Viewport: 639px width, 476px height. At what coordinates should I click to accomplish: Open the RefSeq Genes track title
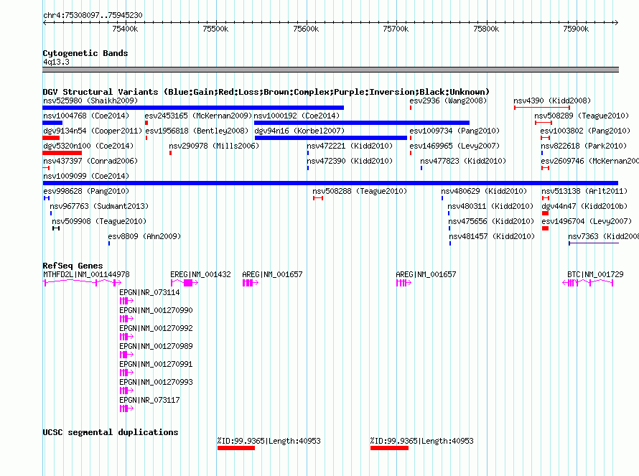click(x=73, y=266)
